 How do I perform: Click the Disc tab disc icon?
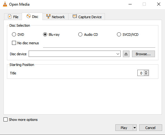(x=29, y=16)
